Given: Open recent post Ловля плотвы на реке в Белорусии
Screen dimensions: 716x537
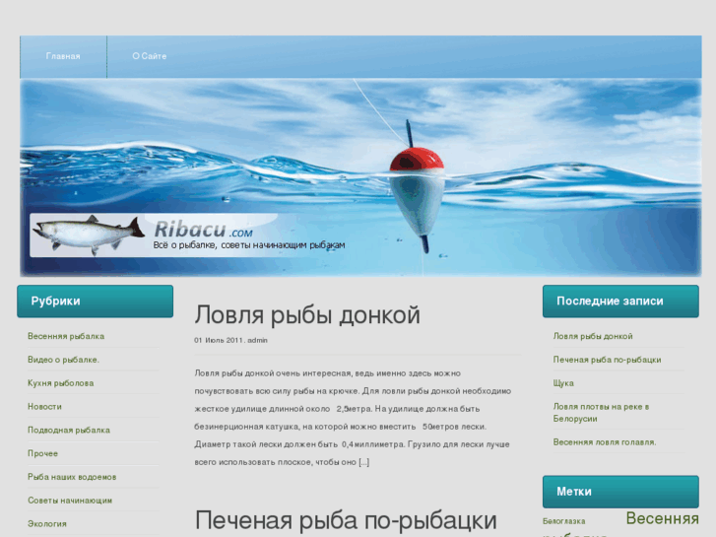Looking at the screenshot, I should 601,413.
